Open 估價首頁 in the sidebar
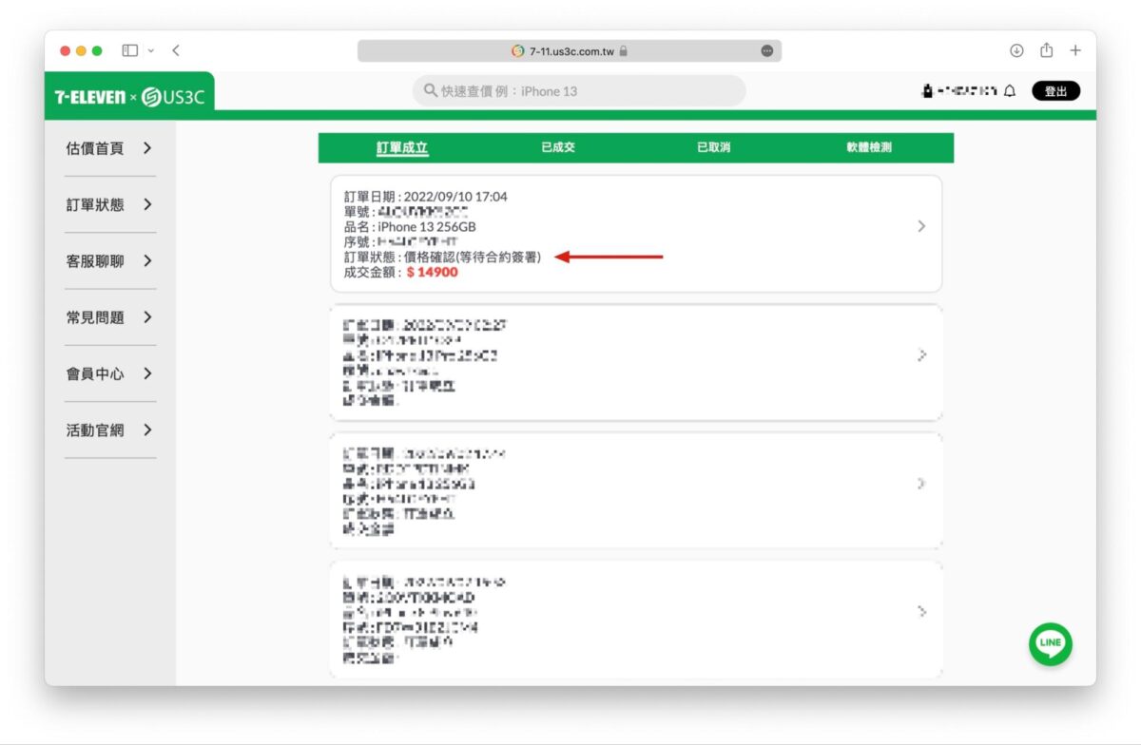Viewport: 1141px width, 745px height. 95,148
